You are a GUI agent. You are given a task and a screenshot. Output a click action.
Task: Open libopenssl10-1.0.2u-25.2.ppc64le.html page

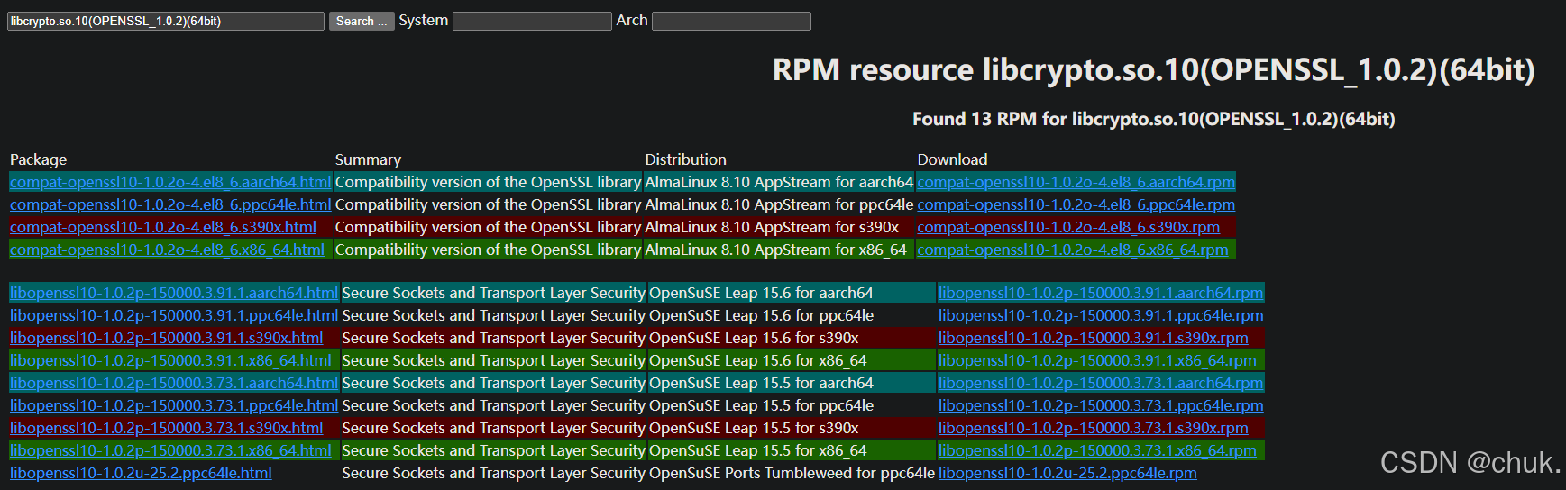tap(141, 473)
